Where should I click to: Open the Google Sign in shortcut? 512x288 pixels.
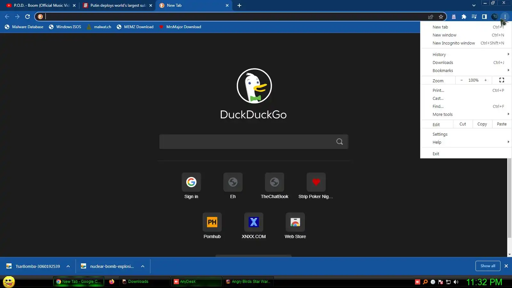point(191,186)
